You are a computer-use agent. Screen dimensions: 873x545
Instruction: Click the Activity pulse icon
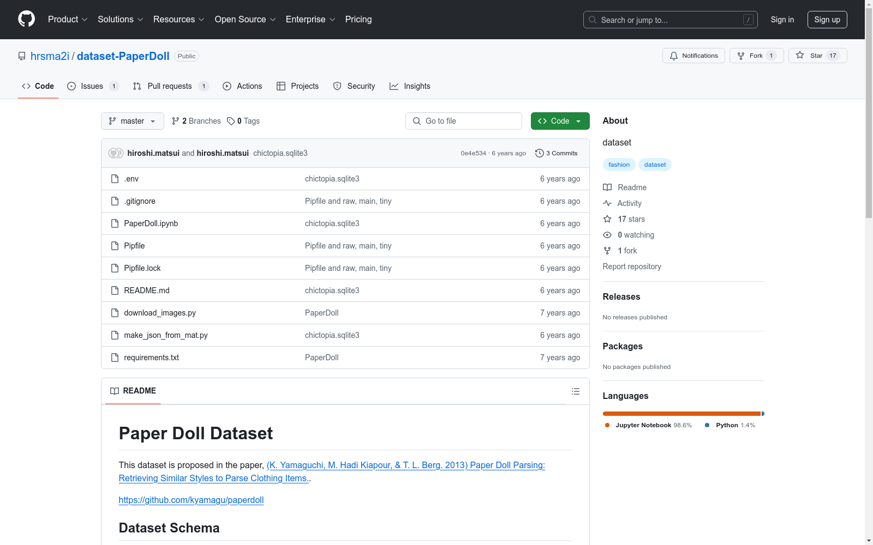coord(607,203)
